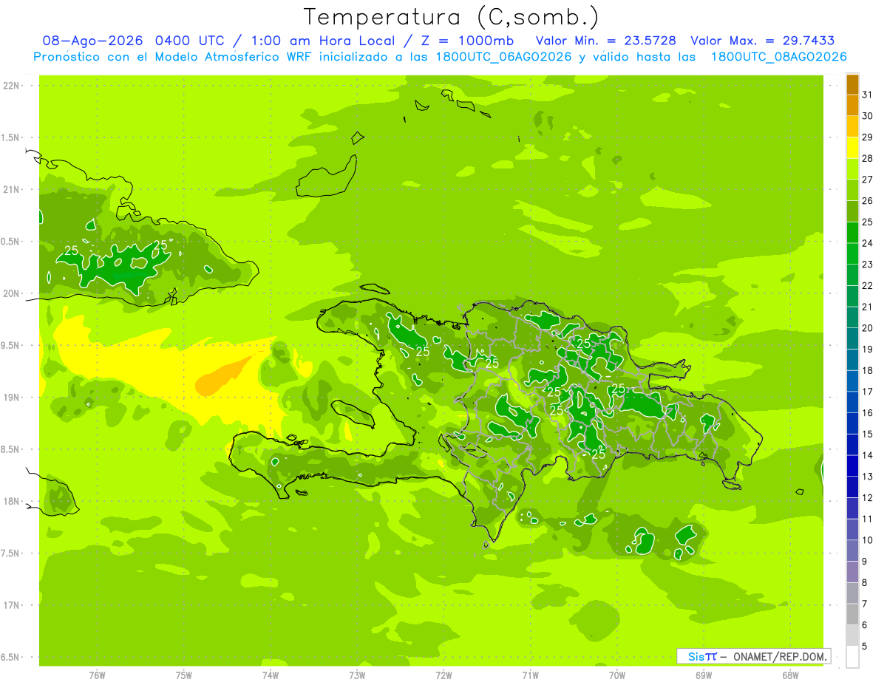The height and width of the screenshot is (685, 887).
Task: Click the '70W' longitude label
Action: (x=617, y=675)
